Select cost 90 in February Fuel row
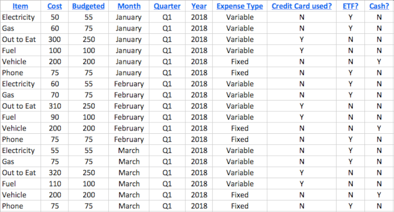 click(55, 117)
